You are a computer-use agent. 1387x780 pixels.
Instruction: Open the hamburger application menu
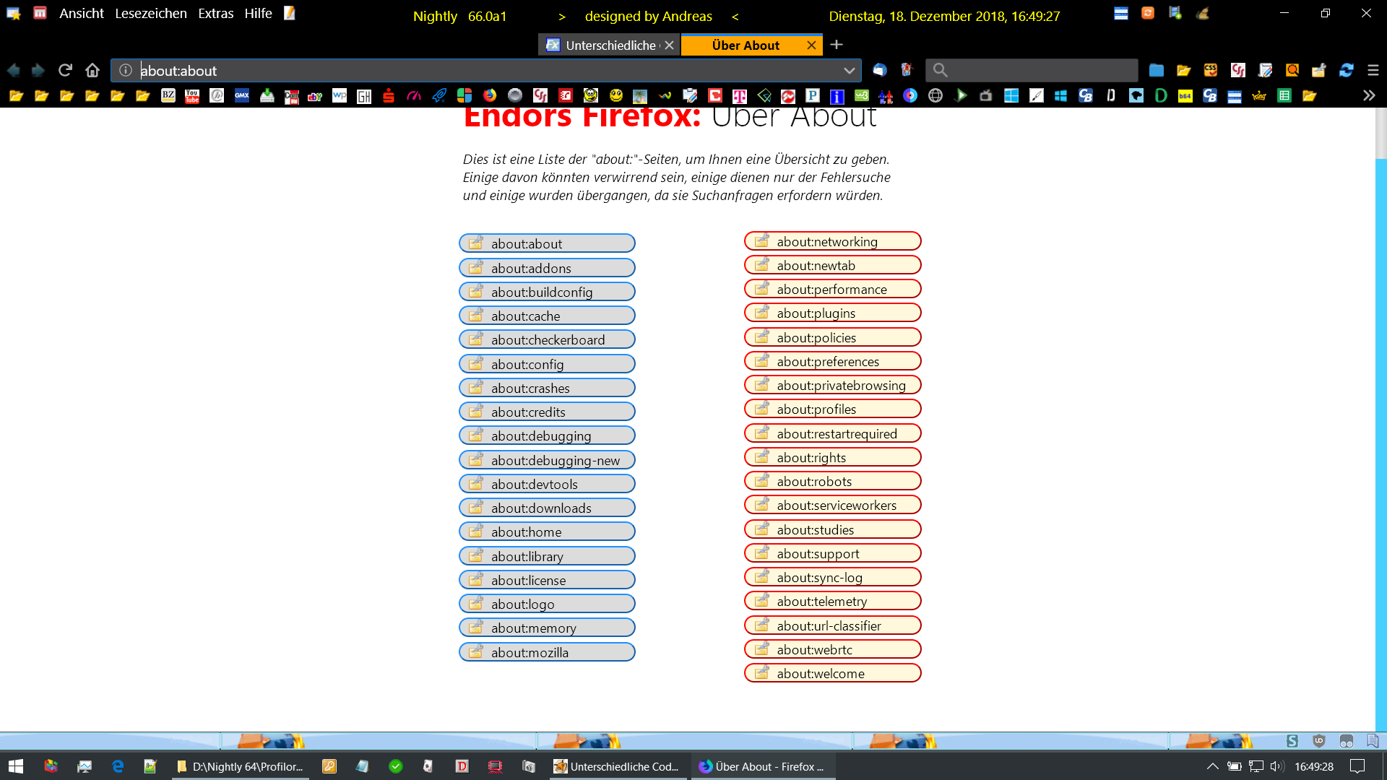click(x=1373, y=70)
